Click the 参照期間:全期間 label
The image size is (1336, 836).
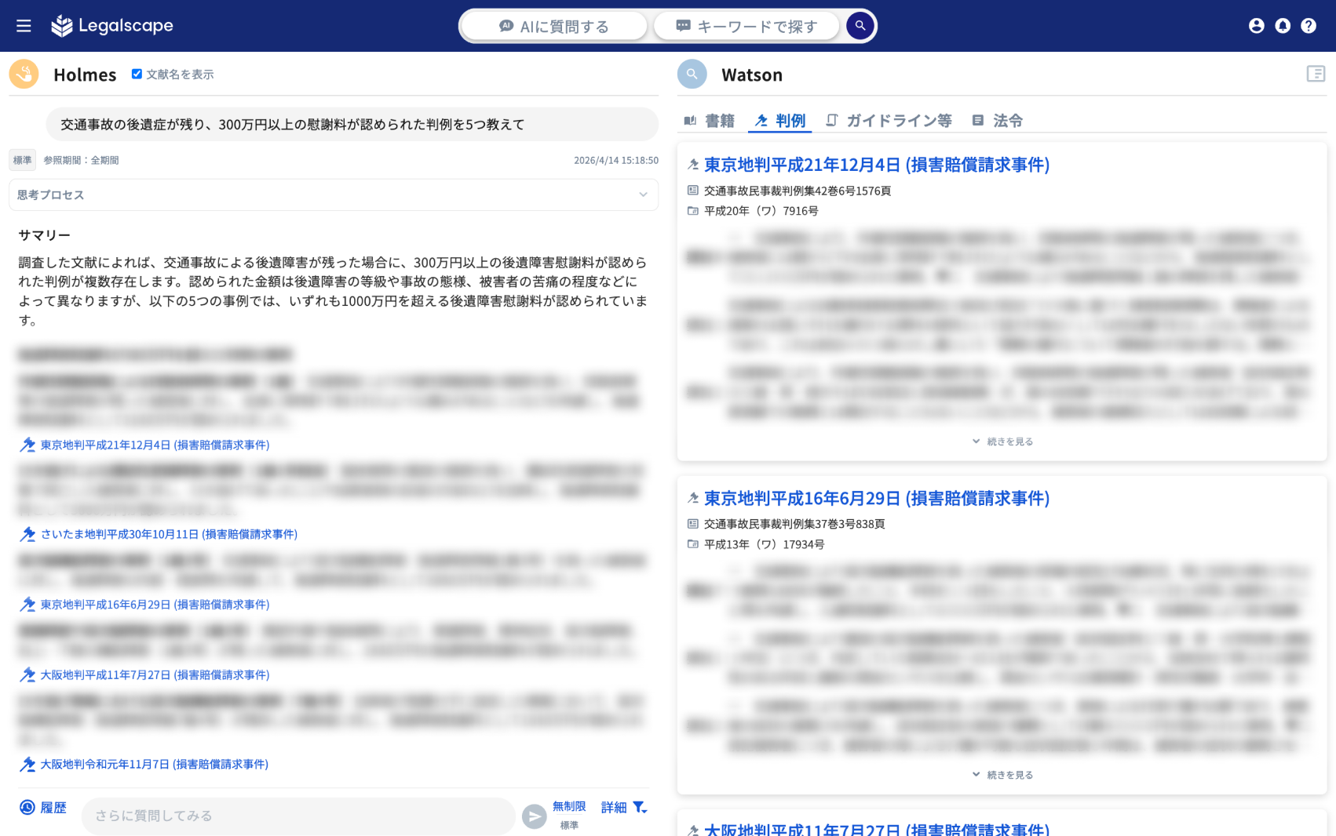[x=82, y=160]
